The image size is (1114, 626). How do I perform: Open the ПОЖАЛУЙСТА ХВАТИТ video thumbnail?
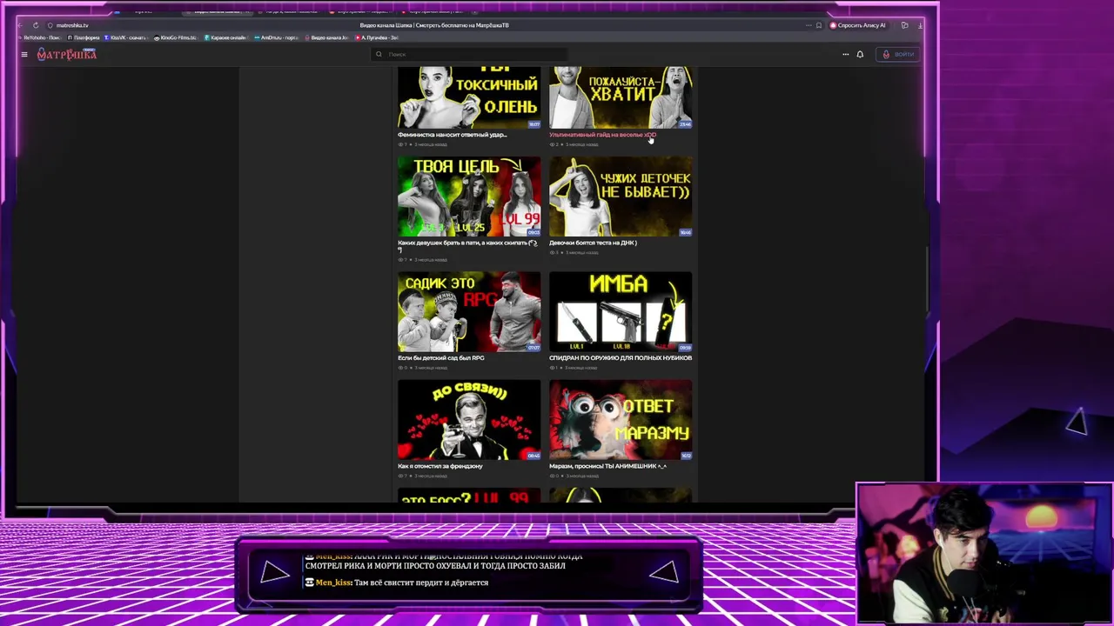(x=621, y=97)
